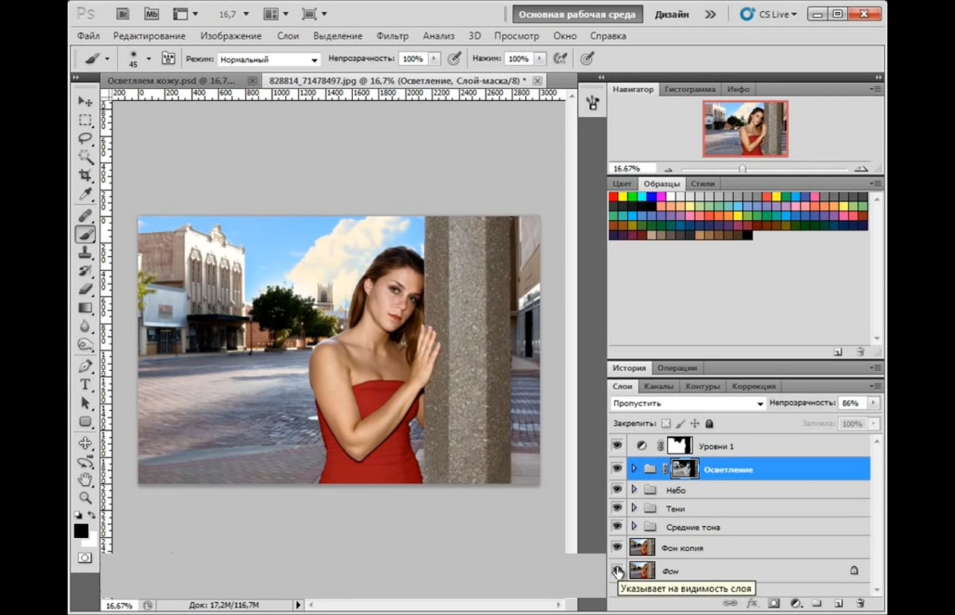The width and height of the screenshot is (955, 615).
Task: Toggle lock transparent pixels in Layers panel
Action: (666, 423)
